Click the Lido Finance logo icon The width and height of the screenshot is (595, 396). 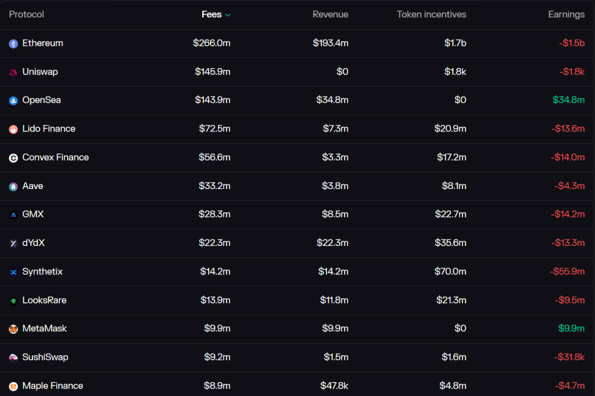point(13,129)
